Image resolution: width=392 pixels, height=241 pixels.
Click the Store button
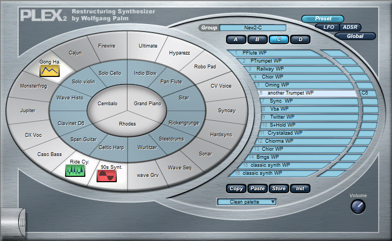[x=279, y=189]
